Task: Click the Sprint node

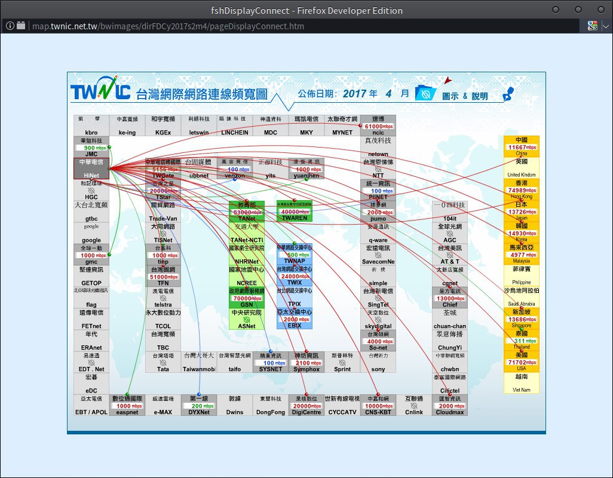Action: 342,362
